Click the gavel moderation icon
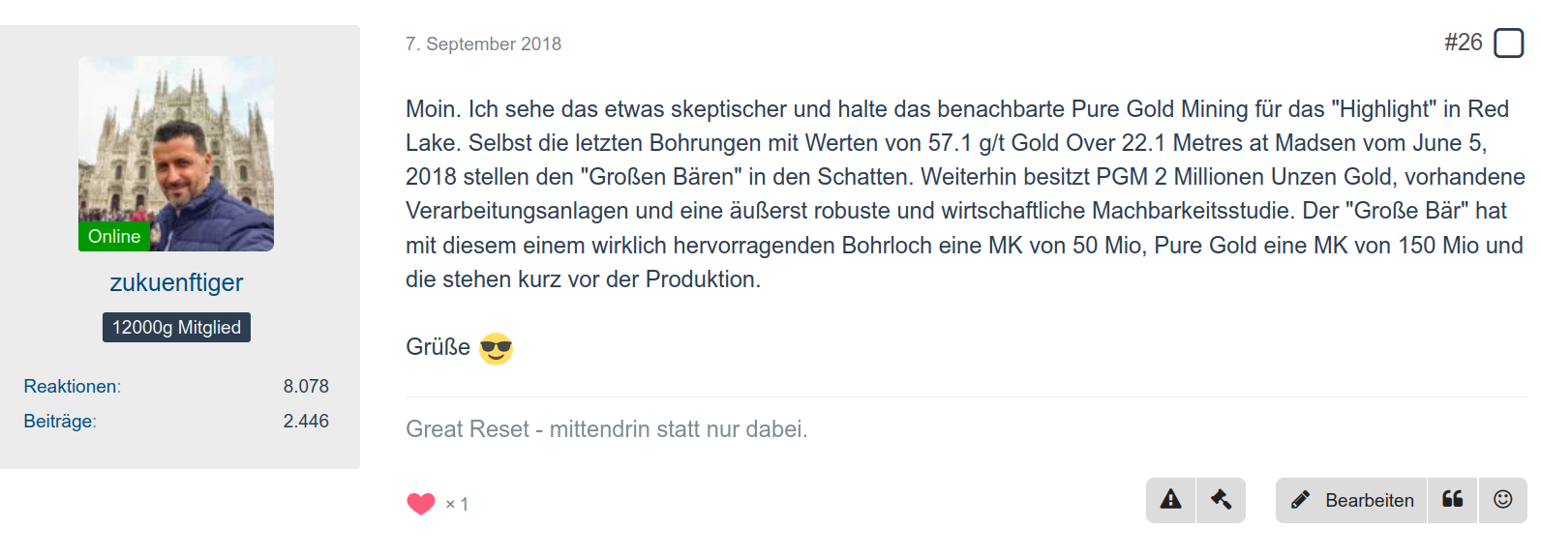The image size is (1541, 557). [1221, 500]
